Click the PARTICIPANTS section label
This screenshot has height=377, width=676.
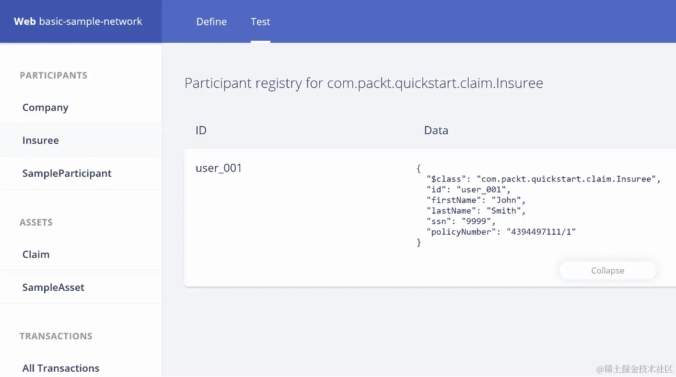pos(53,75)
